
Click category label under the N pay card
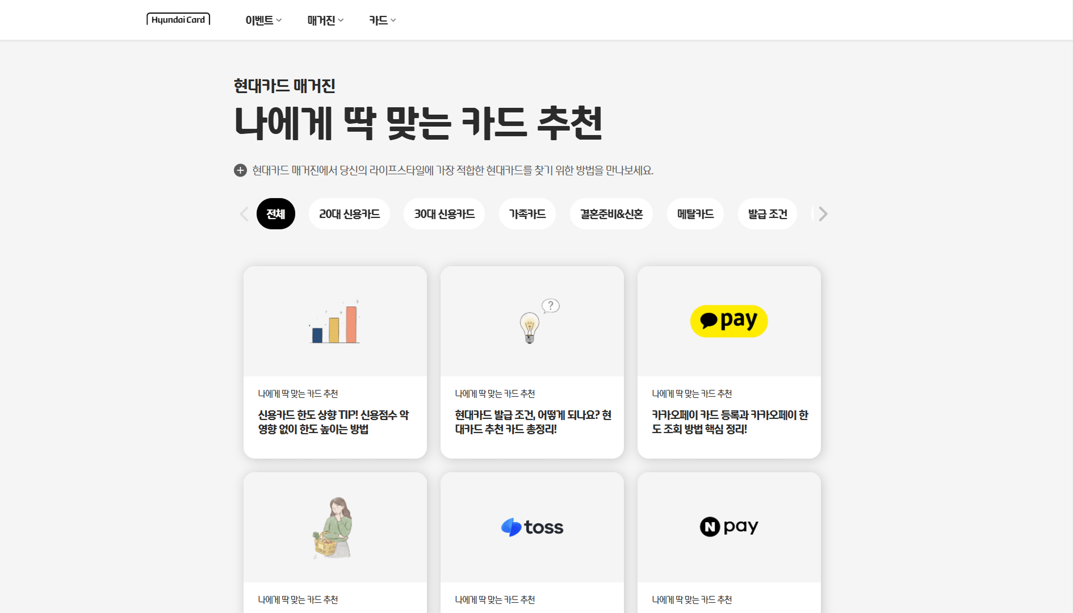click(692, 599)
